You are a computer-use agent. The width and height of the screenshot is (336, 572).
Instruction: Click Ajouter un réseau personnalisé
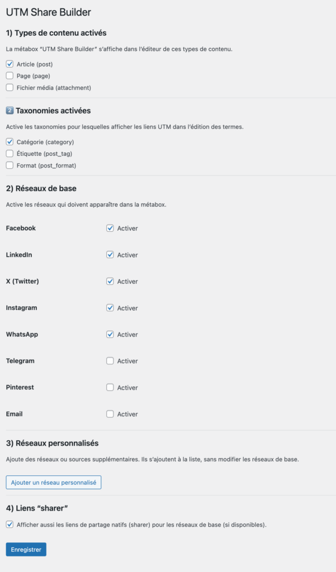tap(53, 482)
